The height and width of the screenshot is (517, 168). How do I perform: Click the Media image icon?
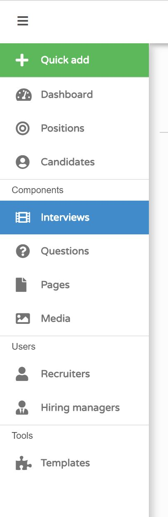pos(22,318)
